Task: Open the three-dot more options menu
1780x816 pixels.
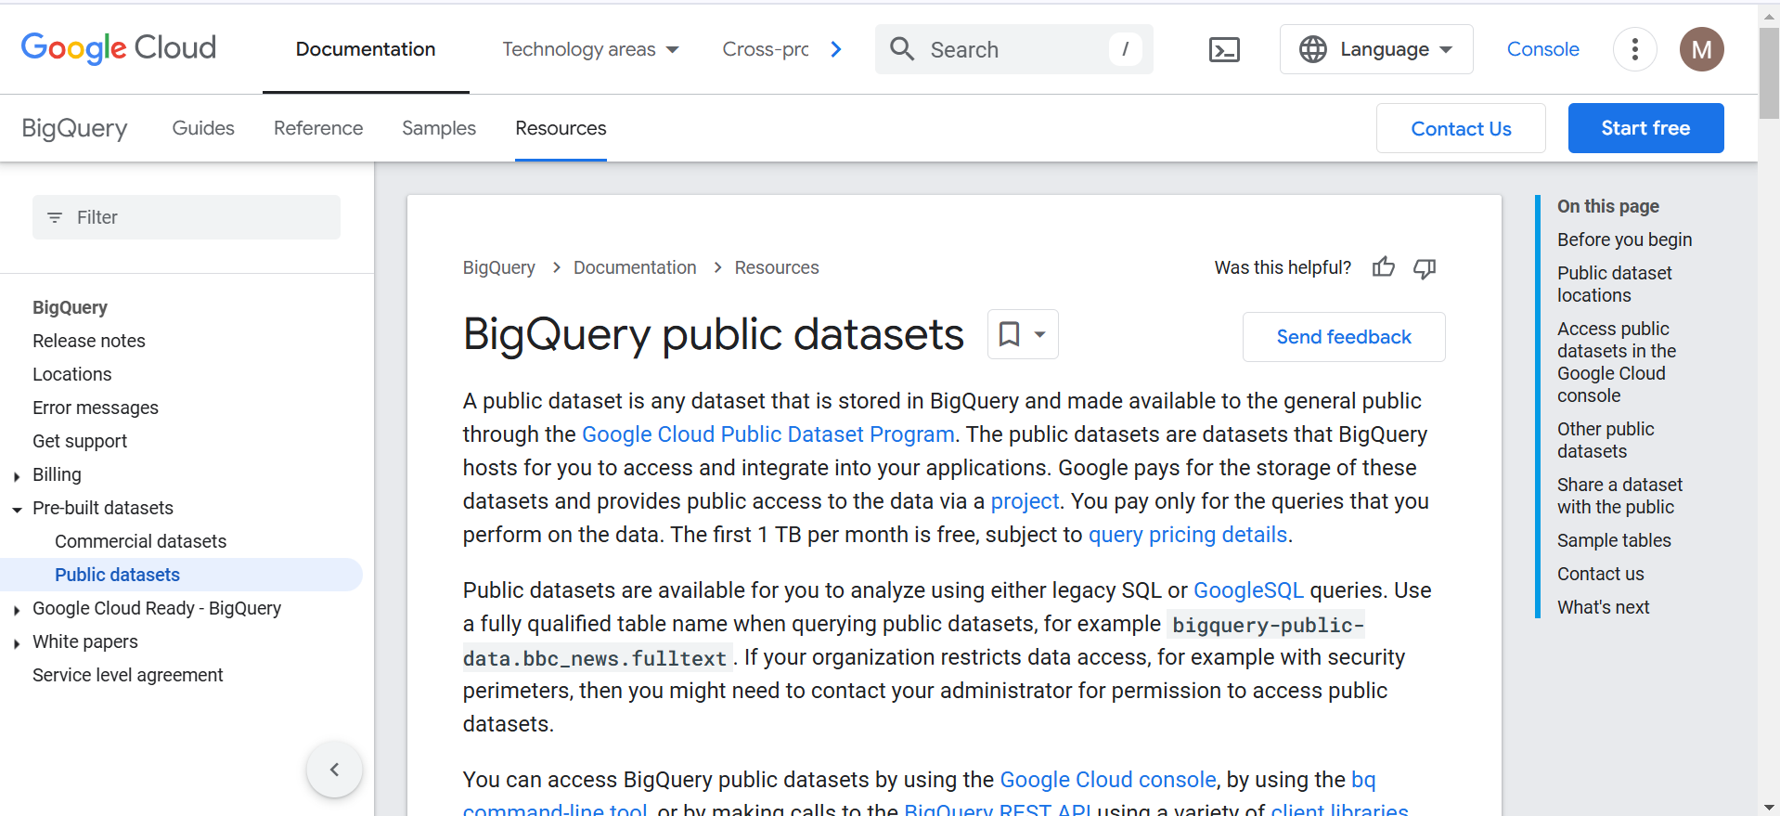Action: click(x=1635, y=49)
